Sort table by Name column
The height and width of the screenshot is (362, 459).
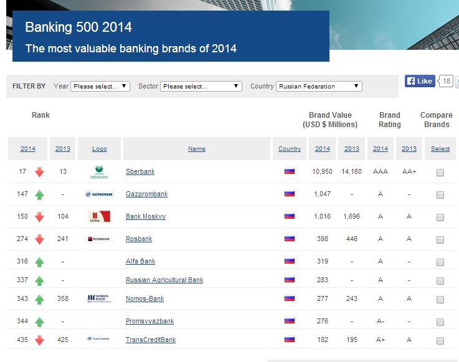pyautogui.click(x=197, y=148)
